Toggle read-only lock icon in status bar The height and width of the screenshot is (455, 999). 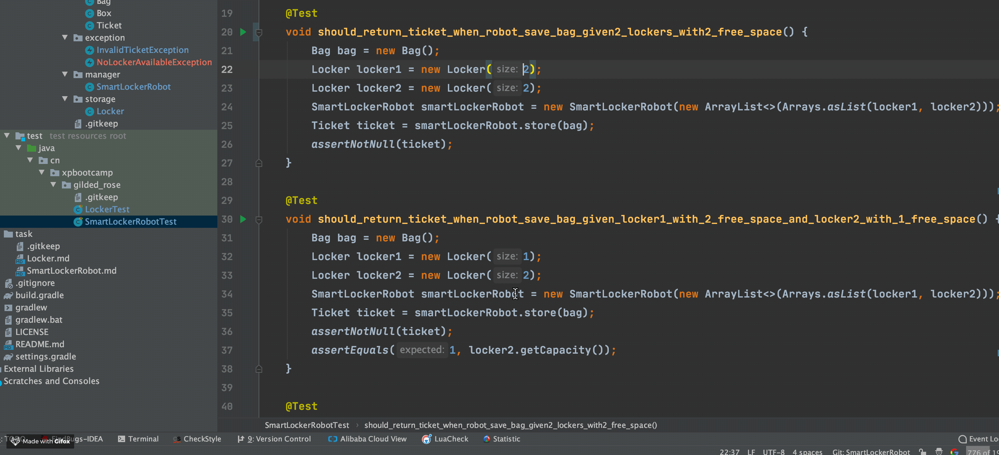923,451
